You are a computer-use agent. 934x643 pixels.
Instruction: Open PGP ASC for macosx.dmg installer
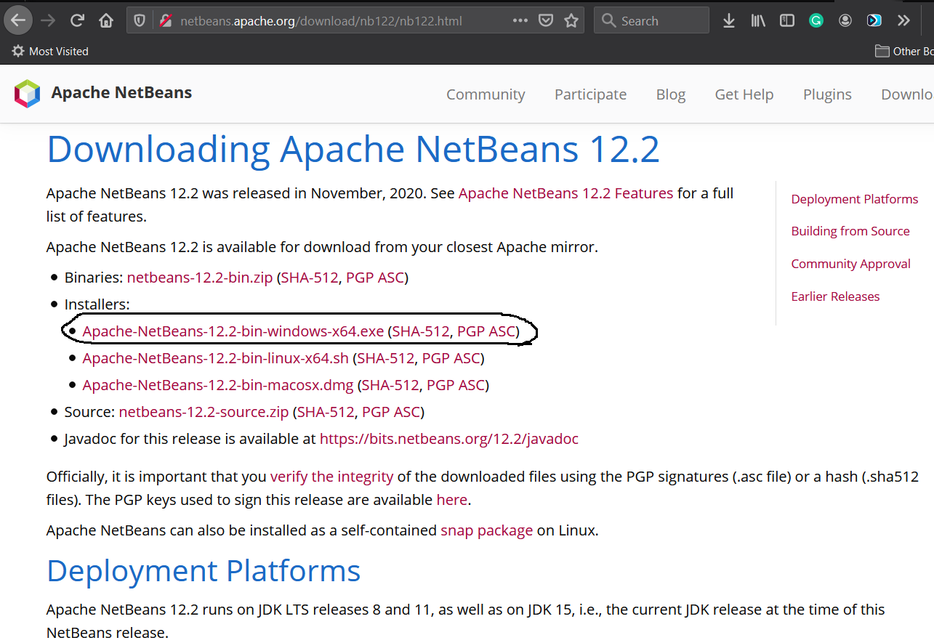coord(456,385)
